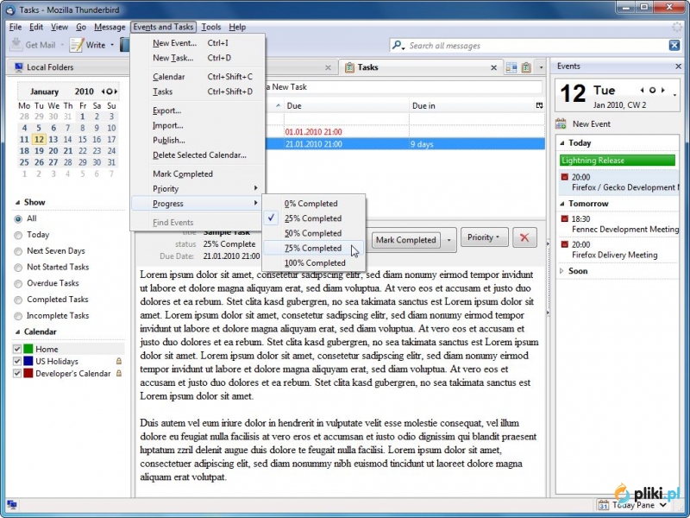Screen dimensions: 690x518
Task: Open the Priority submenu
Action: click(197, 188)
